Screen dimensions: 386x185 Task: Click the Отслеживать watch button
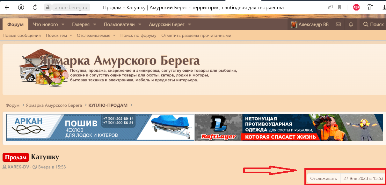tap(324, 179)
